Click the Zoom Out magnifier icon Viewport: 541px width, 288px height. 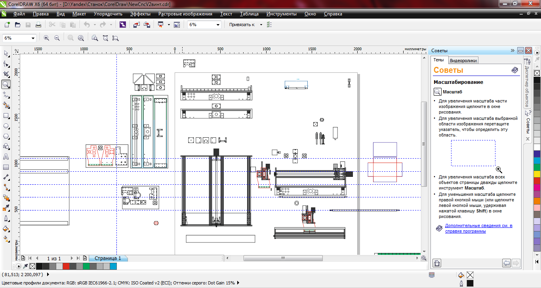coord(57,38)
